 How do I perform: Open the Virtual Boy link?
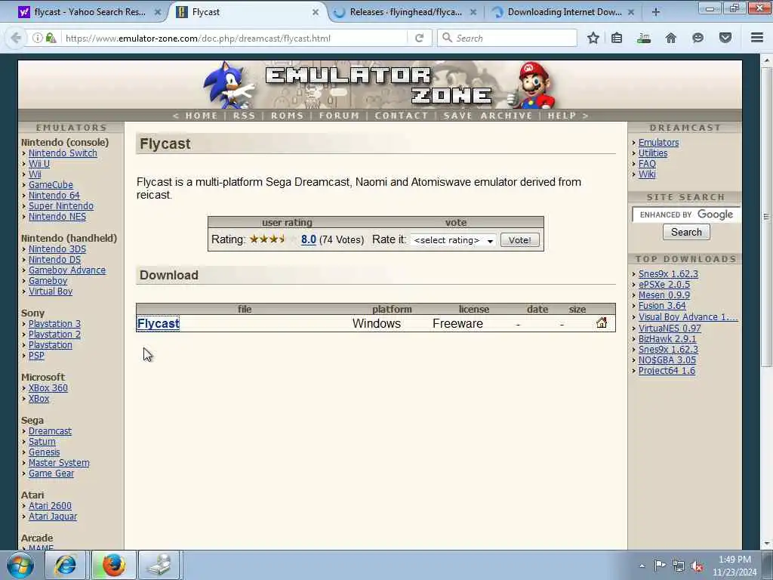pos(51,292)
